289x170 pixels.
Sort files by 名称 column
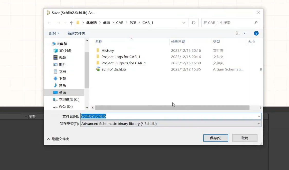coord(99,42)
